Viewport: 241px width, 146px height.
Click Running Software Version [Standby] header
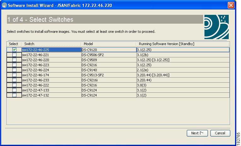click(x=183, y=44)
